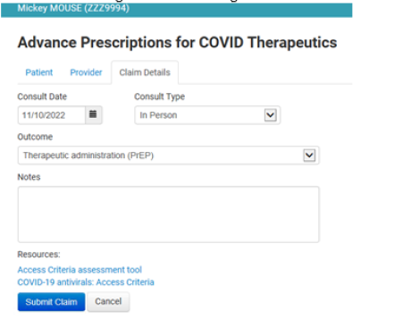Viewport: 403px width, 336px height.
Task: Open Access Criteria assessment tool link
Action: click(x=80, y=270)
